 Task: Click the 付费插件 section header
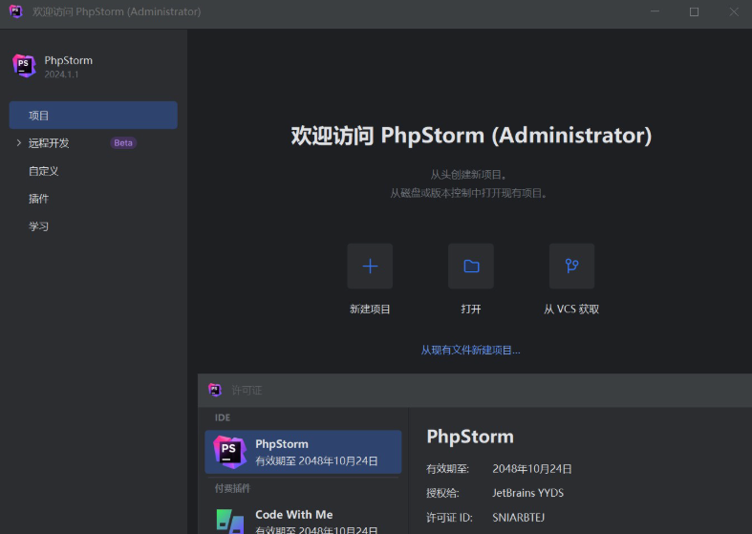232,488
